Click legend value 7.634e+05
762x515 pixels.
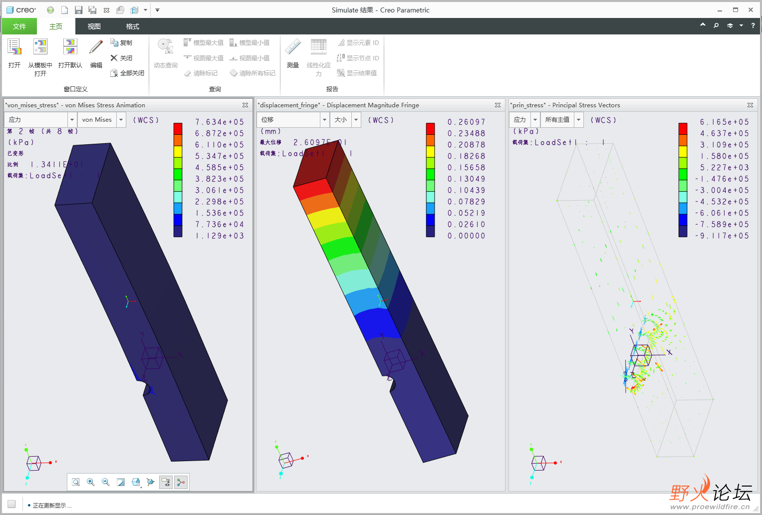(220, 122)
